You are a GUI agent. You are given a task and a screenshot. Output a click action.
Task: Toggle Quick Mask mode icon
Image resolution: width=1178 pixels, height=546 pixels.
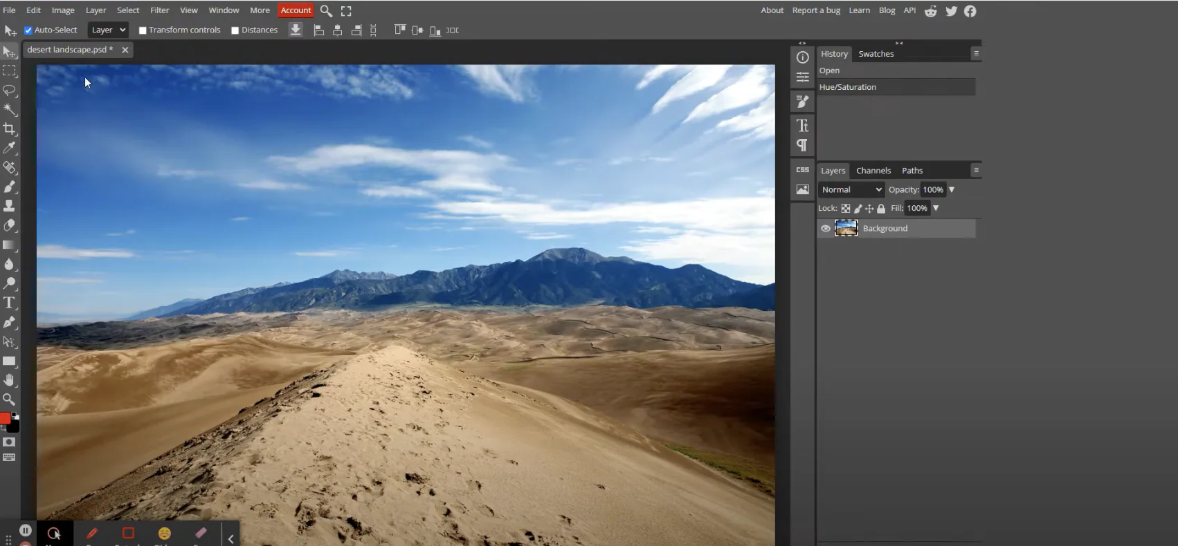point(9,442)
